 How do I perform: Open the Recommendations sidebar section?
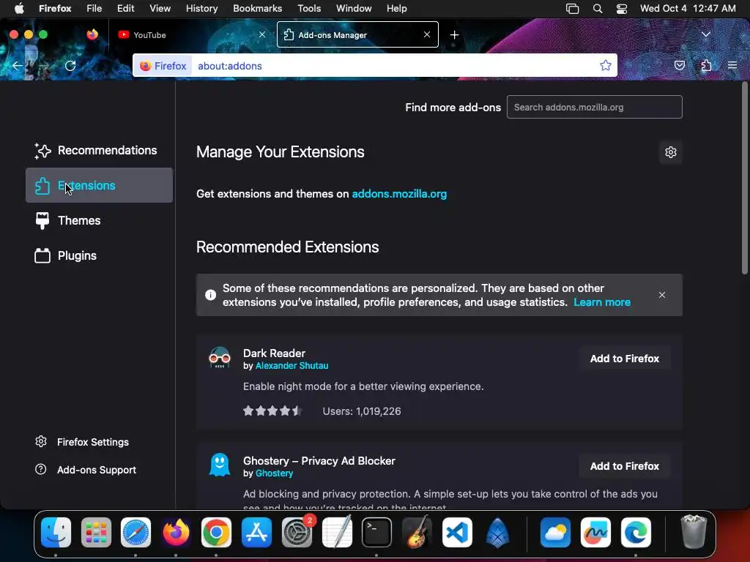click(99, 150)
